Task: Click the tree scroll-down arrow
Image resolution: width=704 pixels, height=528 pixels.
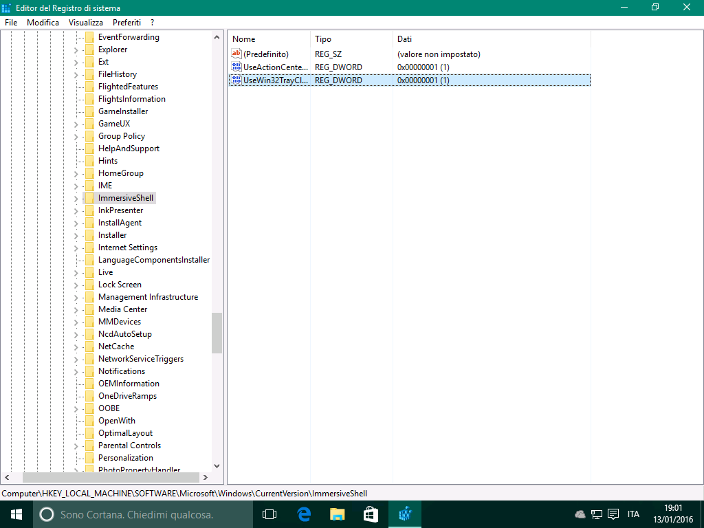Action: click(x=217, y=466)
